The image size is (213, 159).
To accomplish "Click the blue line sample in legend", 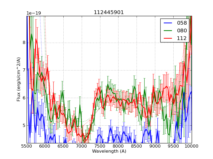I will coord(168,23).
